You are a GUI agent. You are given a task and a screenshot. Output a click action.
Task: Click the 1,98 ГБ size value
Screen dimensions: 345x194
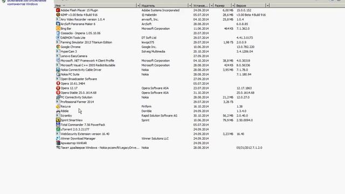click(x=228, y=43)
